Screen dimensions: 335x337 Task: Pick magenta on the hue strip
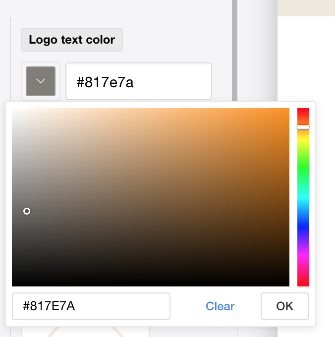(x=303, y=257)
